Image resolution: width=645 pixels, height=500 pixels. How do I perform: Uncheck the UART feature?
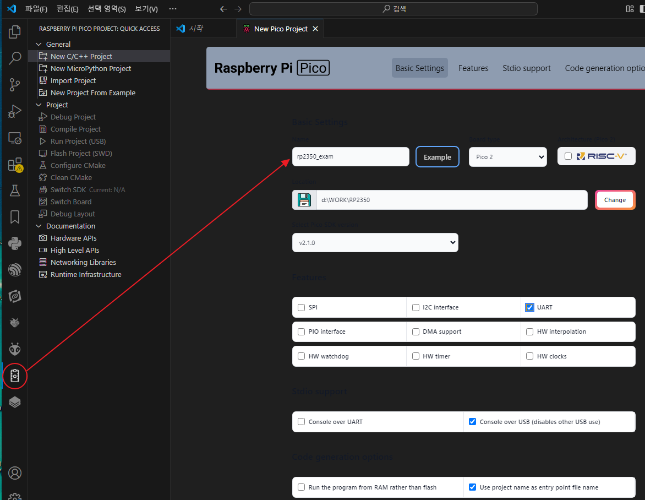[x=530, y=307]
